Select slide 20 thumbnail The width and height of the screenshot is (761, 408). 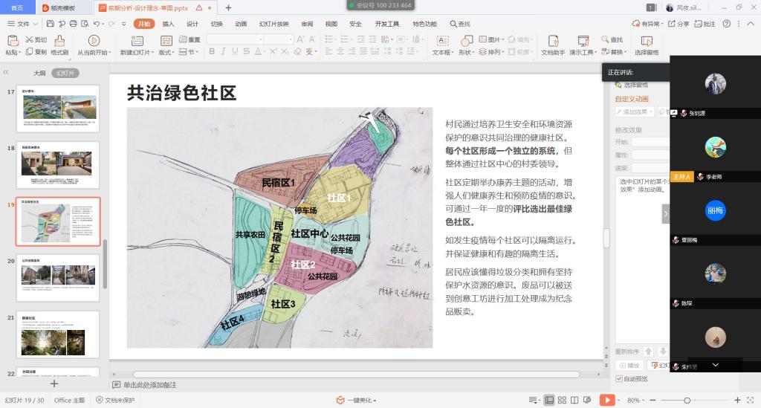click(x=58, y=279)
